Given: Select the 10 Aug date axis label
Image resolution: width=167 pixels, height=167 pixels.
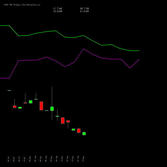Looking at the screenshot, I should tap(56, 159).
